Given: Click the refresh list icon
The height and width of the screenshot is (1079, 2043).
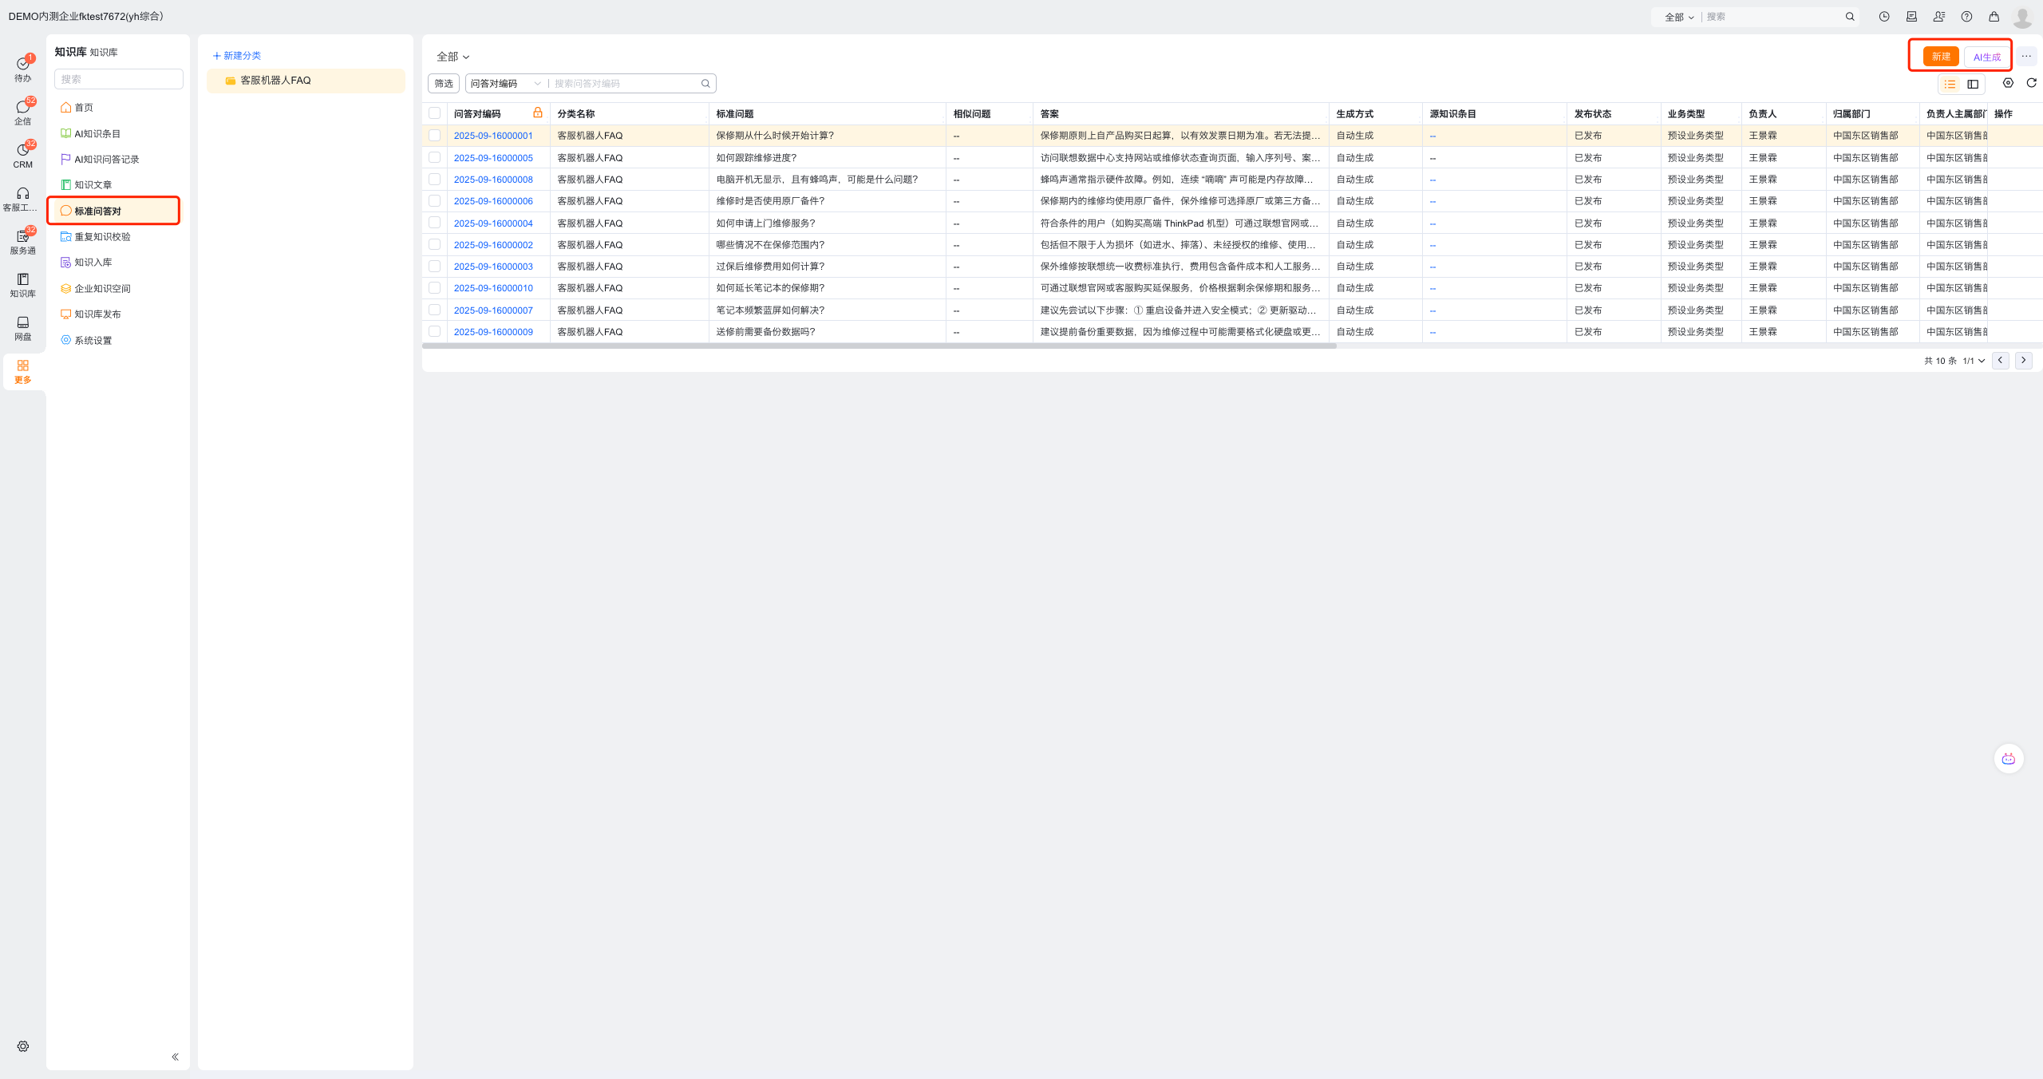Looking at the screenshot, I should coord(2031,83).
